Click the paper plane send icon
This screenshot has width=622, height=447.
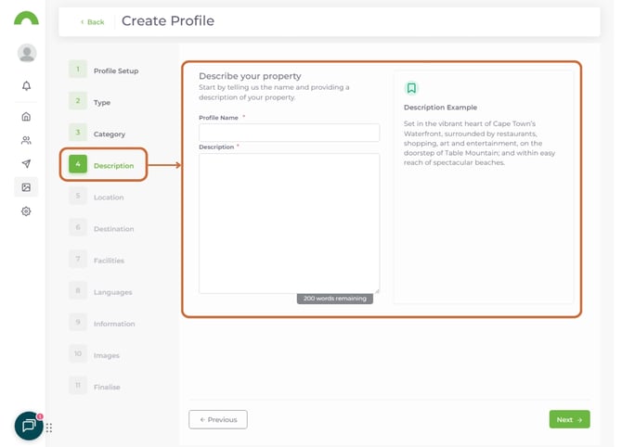tap(26, 164)
